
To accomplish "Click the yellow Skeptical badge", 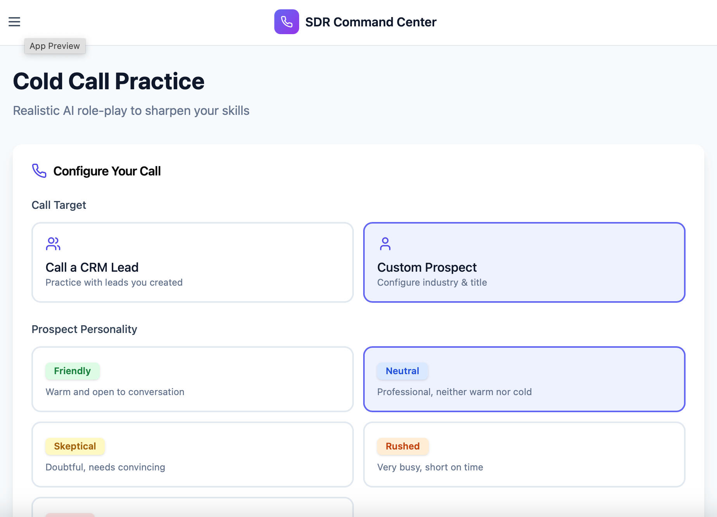I will 75,446.
